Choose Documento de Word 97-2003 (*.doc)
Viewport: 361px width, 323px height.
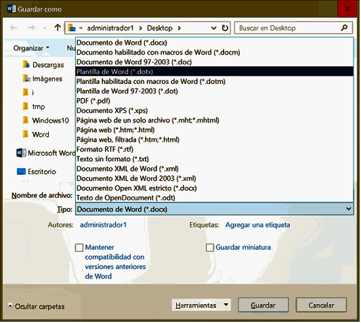pyautogui.click(x=214, y=62)
